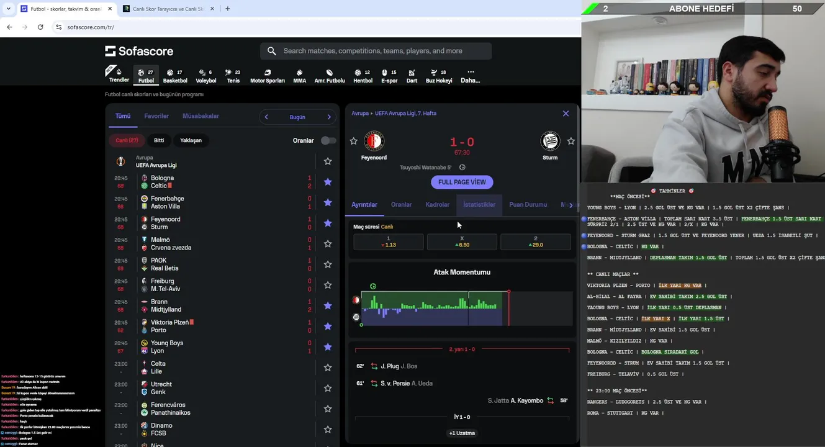This screenshot has width=825, height=447.
Task: Expand the +1 Uzatma stoppage time
Action: (x=462, y=433)
